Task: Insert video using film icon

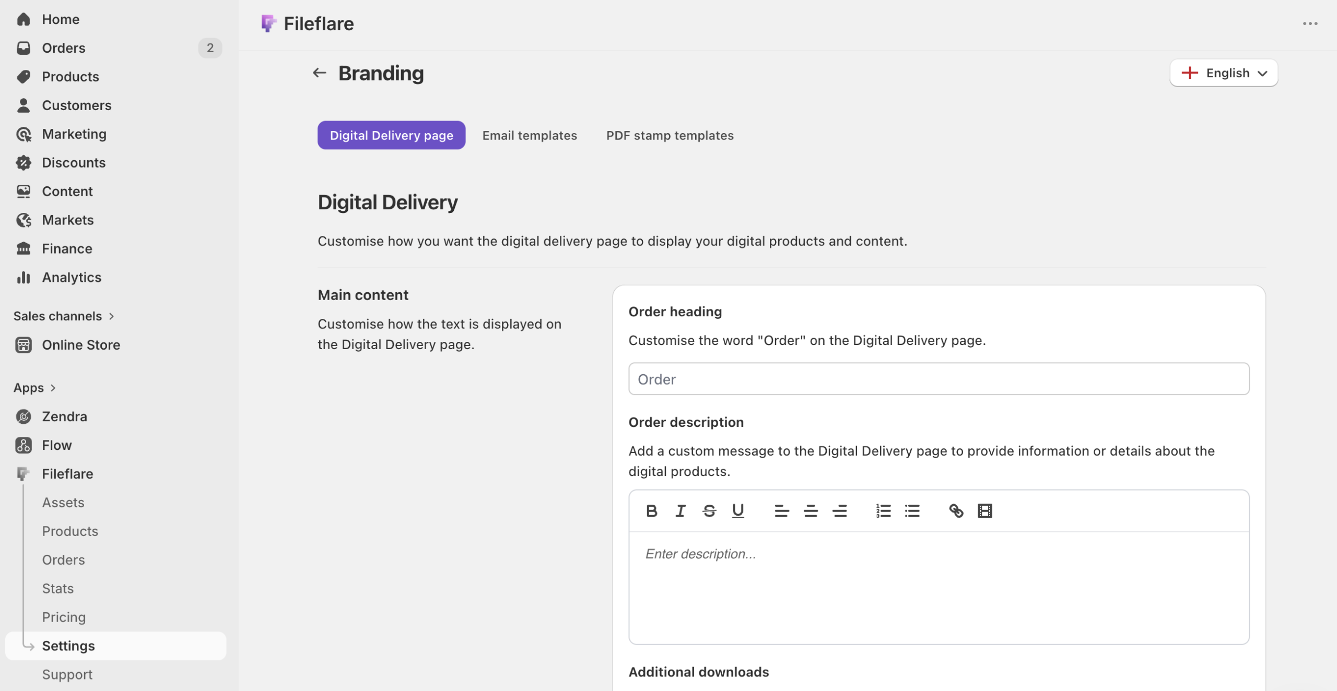Action: pyautogui.click(x=984, y=511)
